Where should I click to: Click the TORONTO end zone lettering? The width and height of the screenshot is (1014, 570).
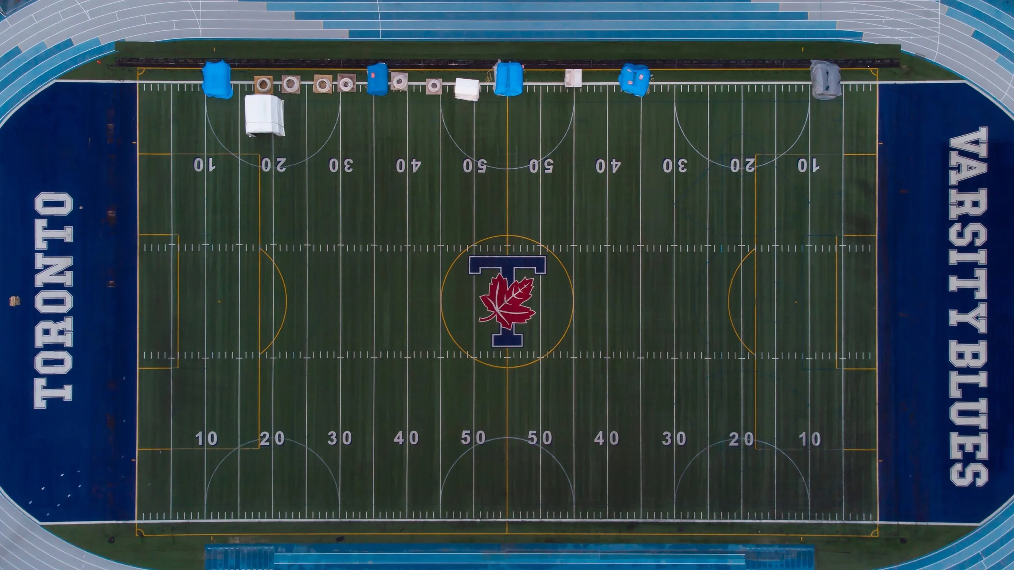[53, 300]
